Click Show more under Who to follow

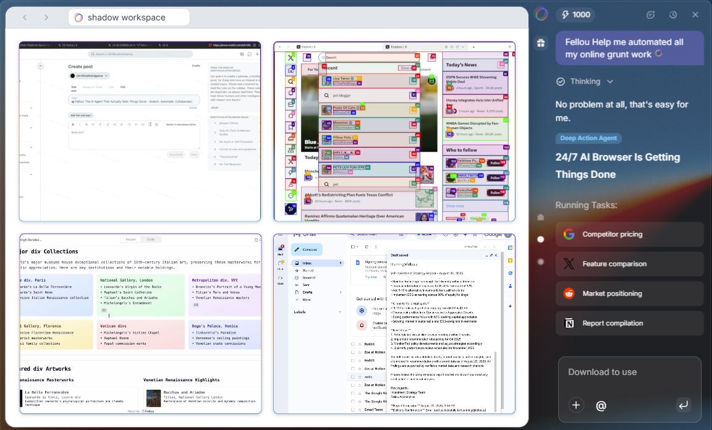(454, 206)
